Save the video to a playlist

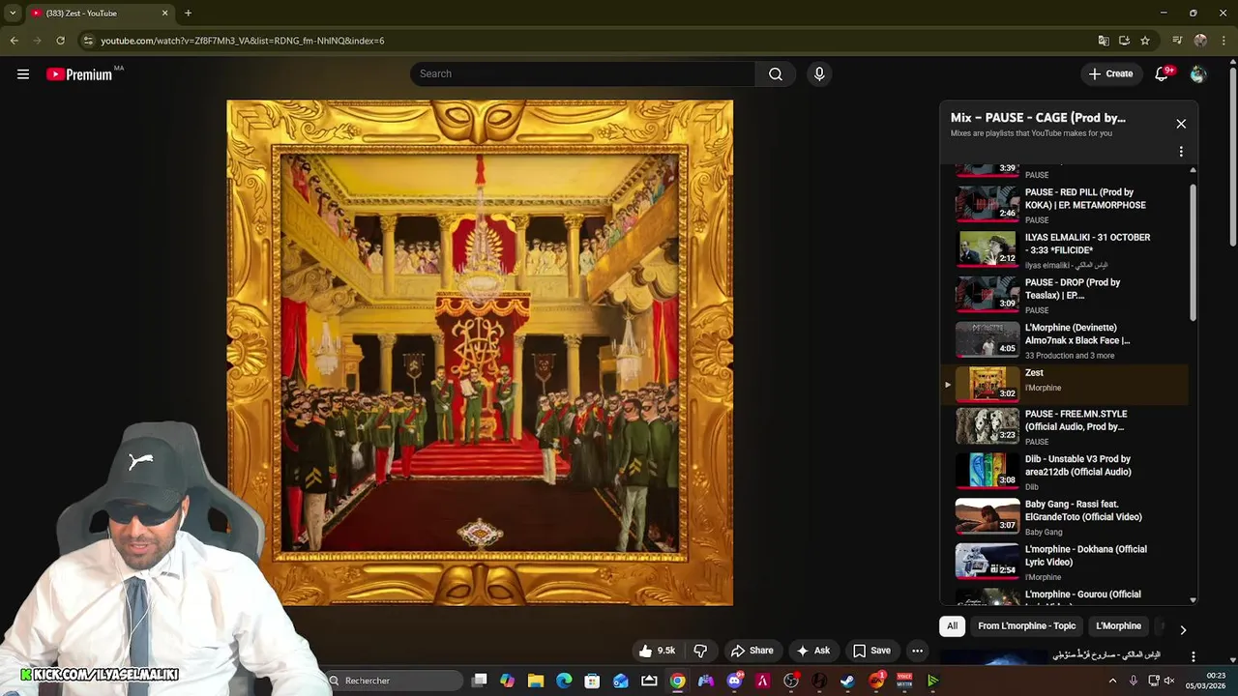coord(870,651)
